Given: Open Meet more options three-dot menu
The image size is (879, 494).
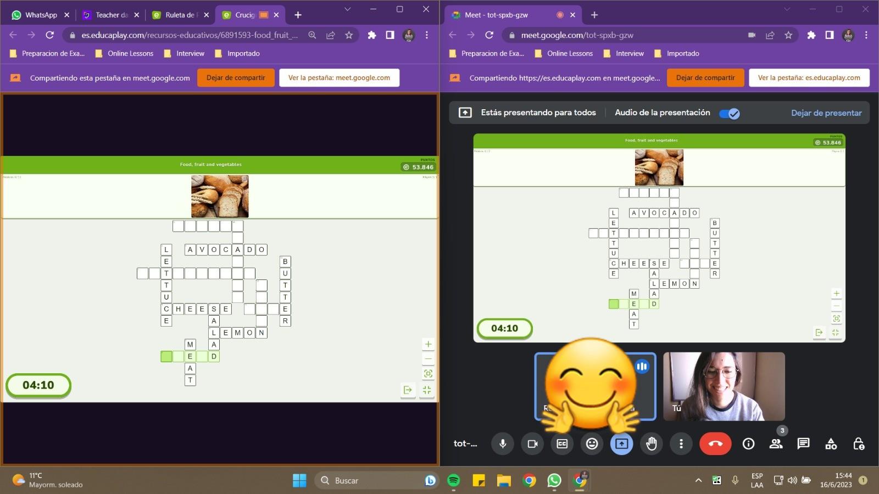Looking at the screenshot, I should (x=681, y=444).
